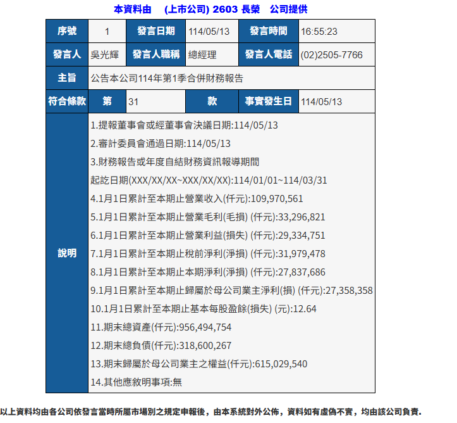Select the 序號 header cell
The height and width of the screenshot is (423, 457).
click(x=67, y=31)
